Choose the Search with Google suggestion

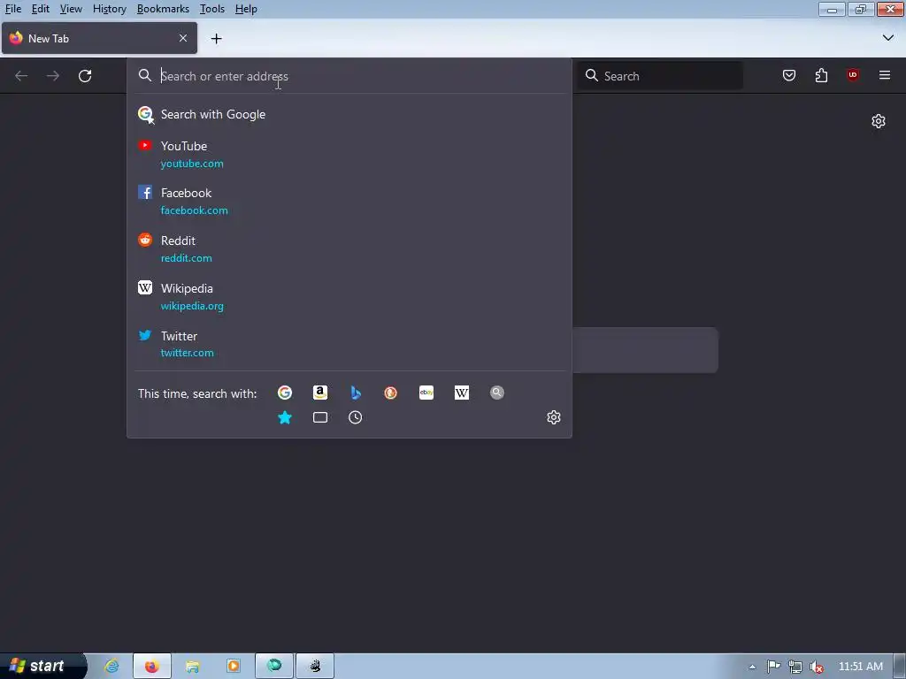click(x=349, y=114)
